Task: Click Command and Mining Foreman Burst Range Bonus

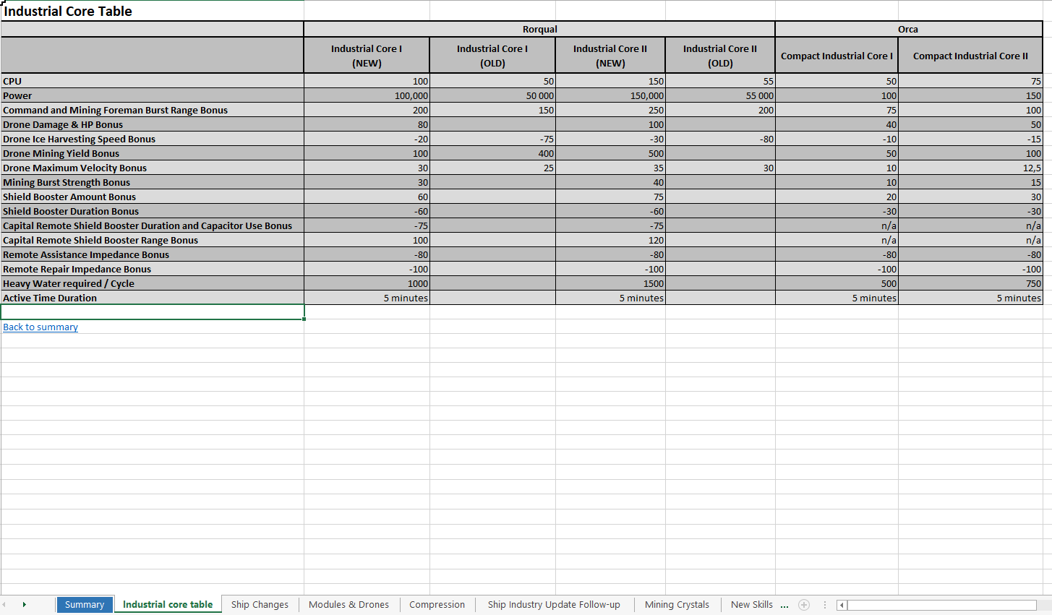Action: pos(152,110)
